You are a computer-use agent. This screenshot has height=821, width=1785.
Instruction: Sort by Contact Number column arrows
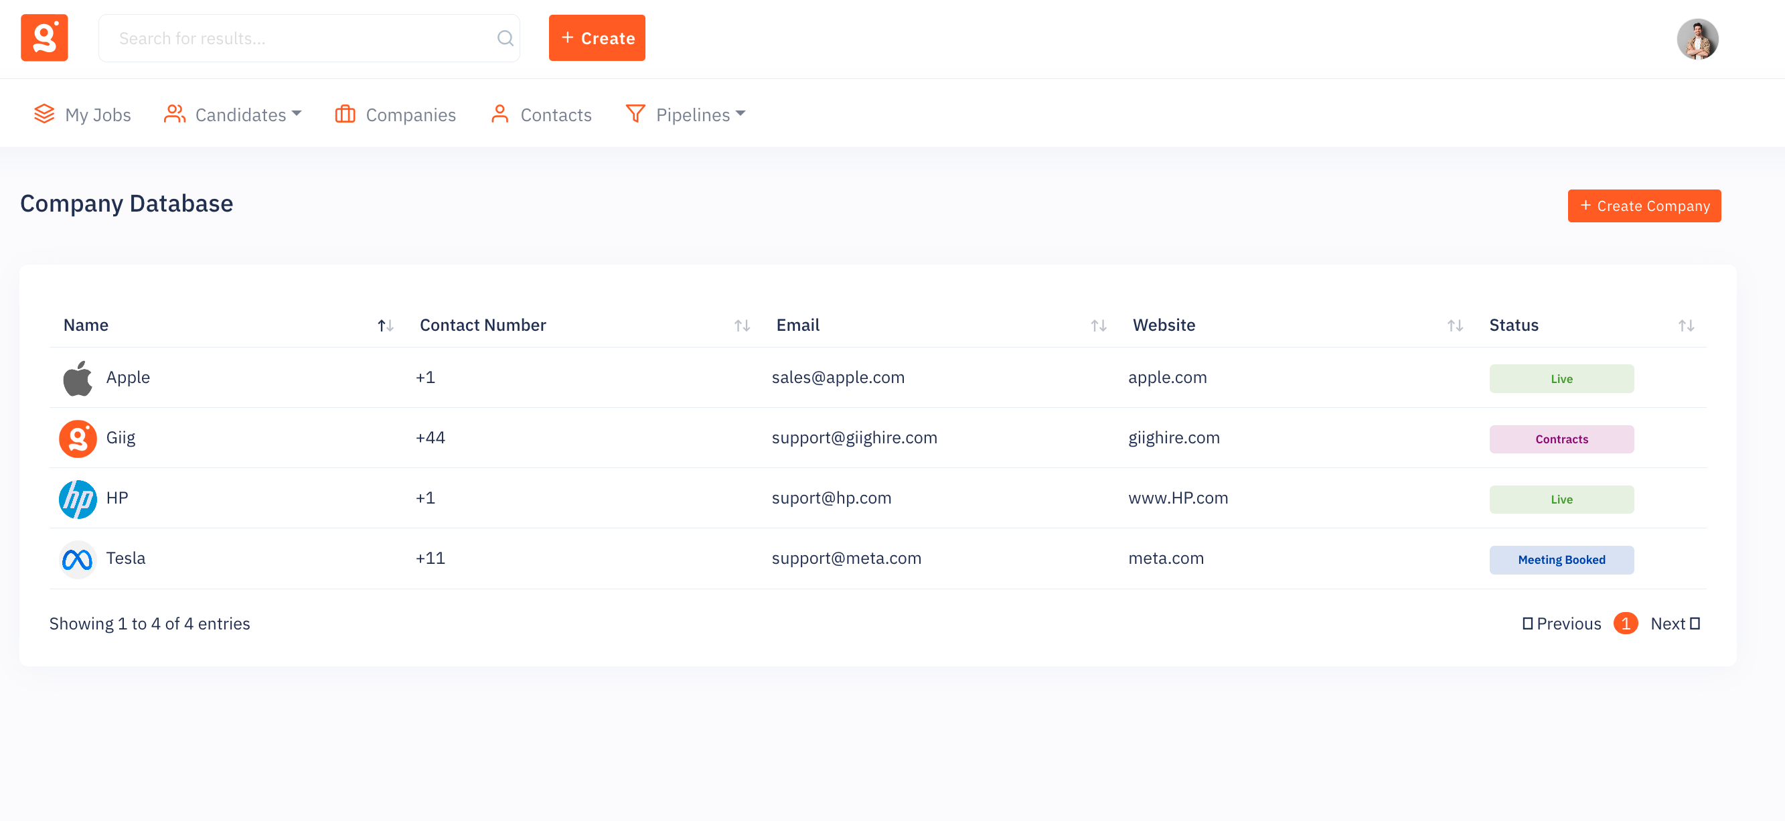click(x=742, y=325)
